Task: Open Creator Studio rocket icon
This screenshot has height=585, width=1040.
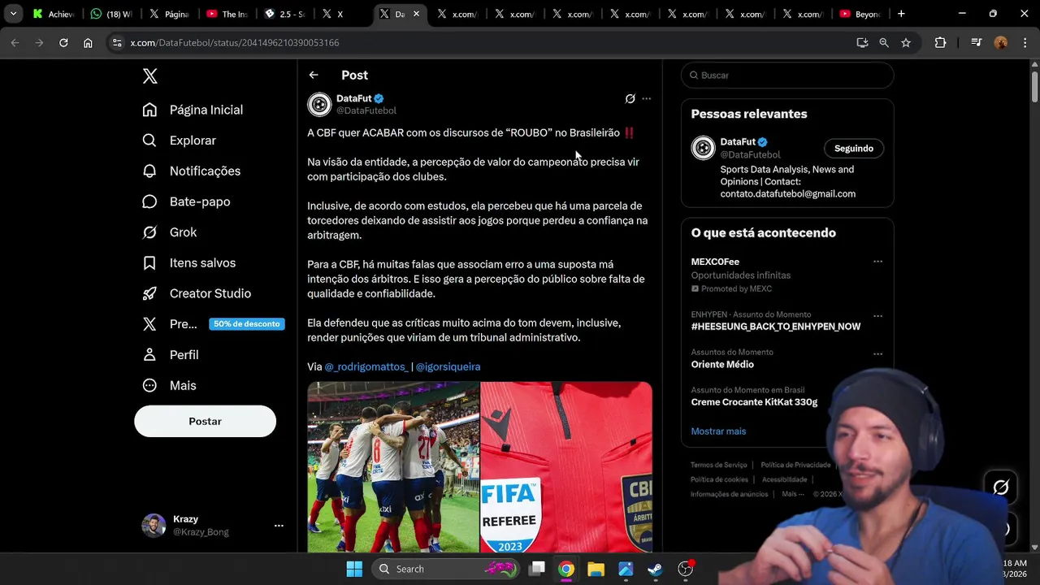Action: [x=149, y=293]
